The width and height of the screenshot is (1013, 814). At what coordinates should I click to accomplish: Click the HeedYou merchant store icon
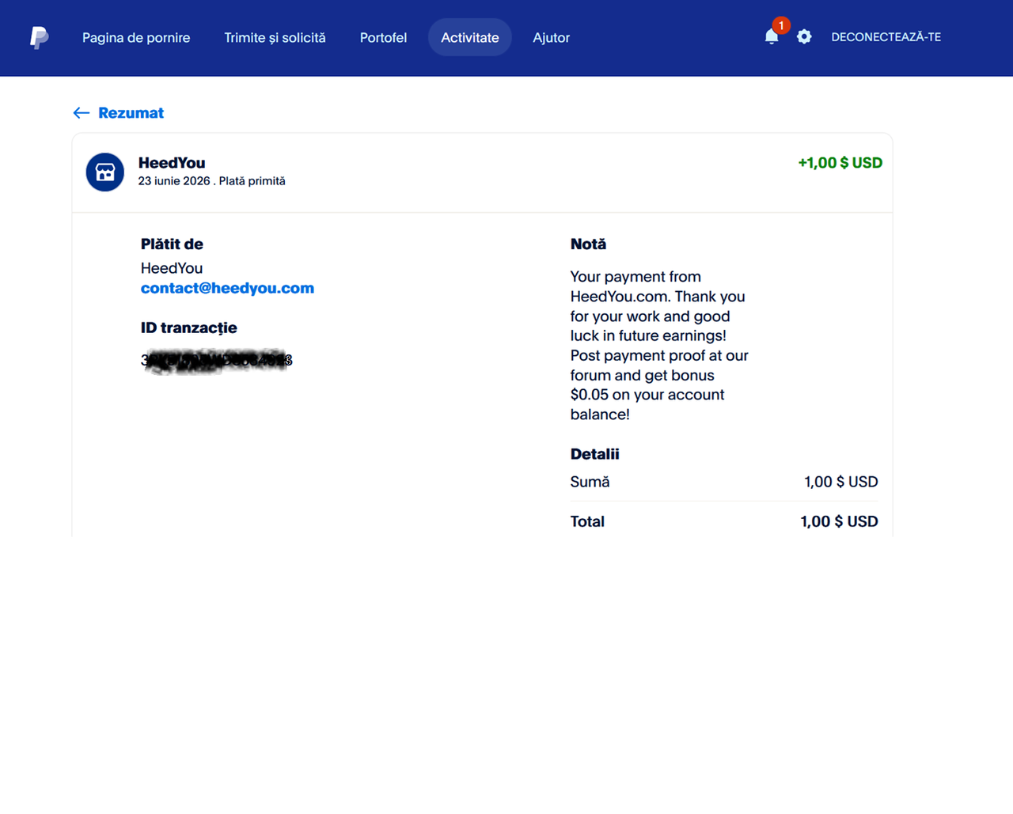pyautogui.click(x=105, y=172)
